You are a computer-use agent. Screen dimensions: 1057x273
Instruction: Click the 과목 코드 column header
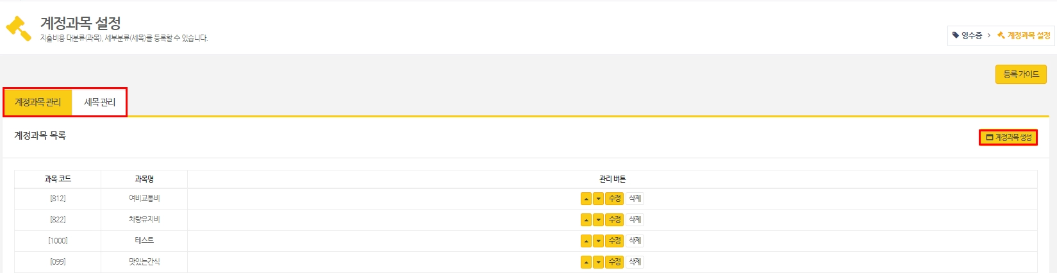(x=58, y=179)
